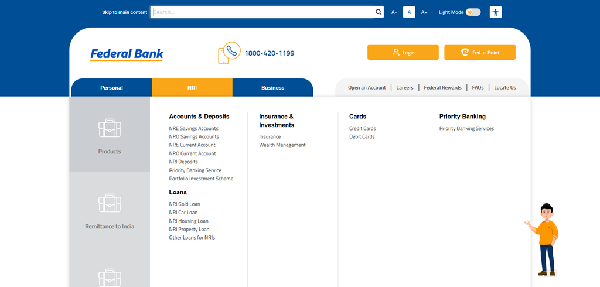The width and height of the screenshot is (600, 287).
Task: Decrease font size with A-
Action: click(394, 12)
